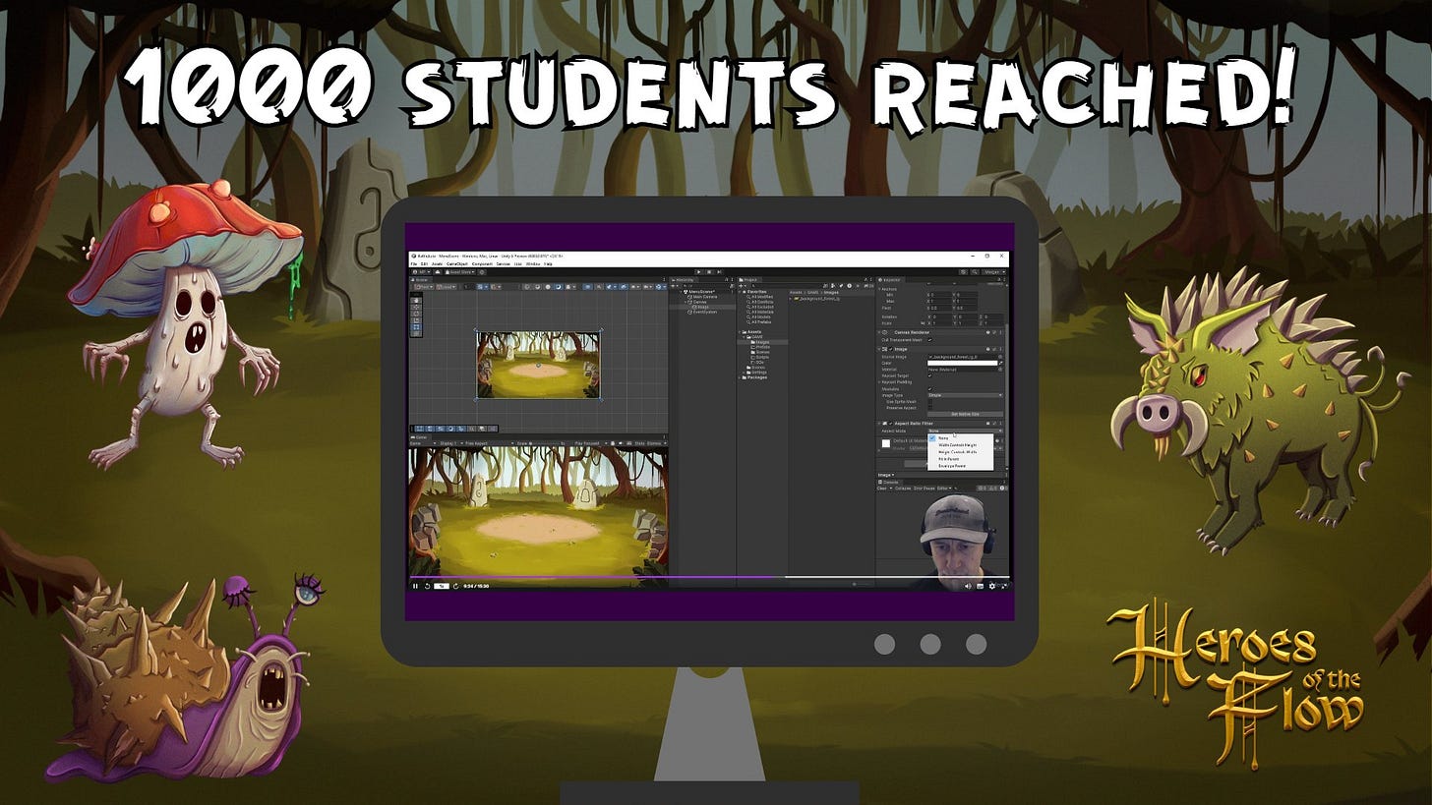This screenshot has height=805, width=1432.
Task: Collapse the Canvas object in Hierarchy
Action: pos(686,302)
